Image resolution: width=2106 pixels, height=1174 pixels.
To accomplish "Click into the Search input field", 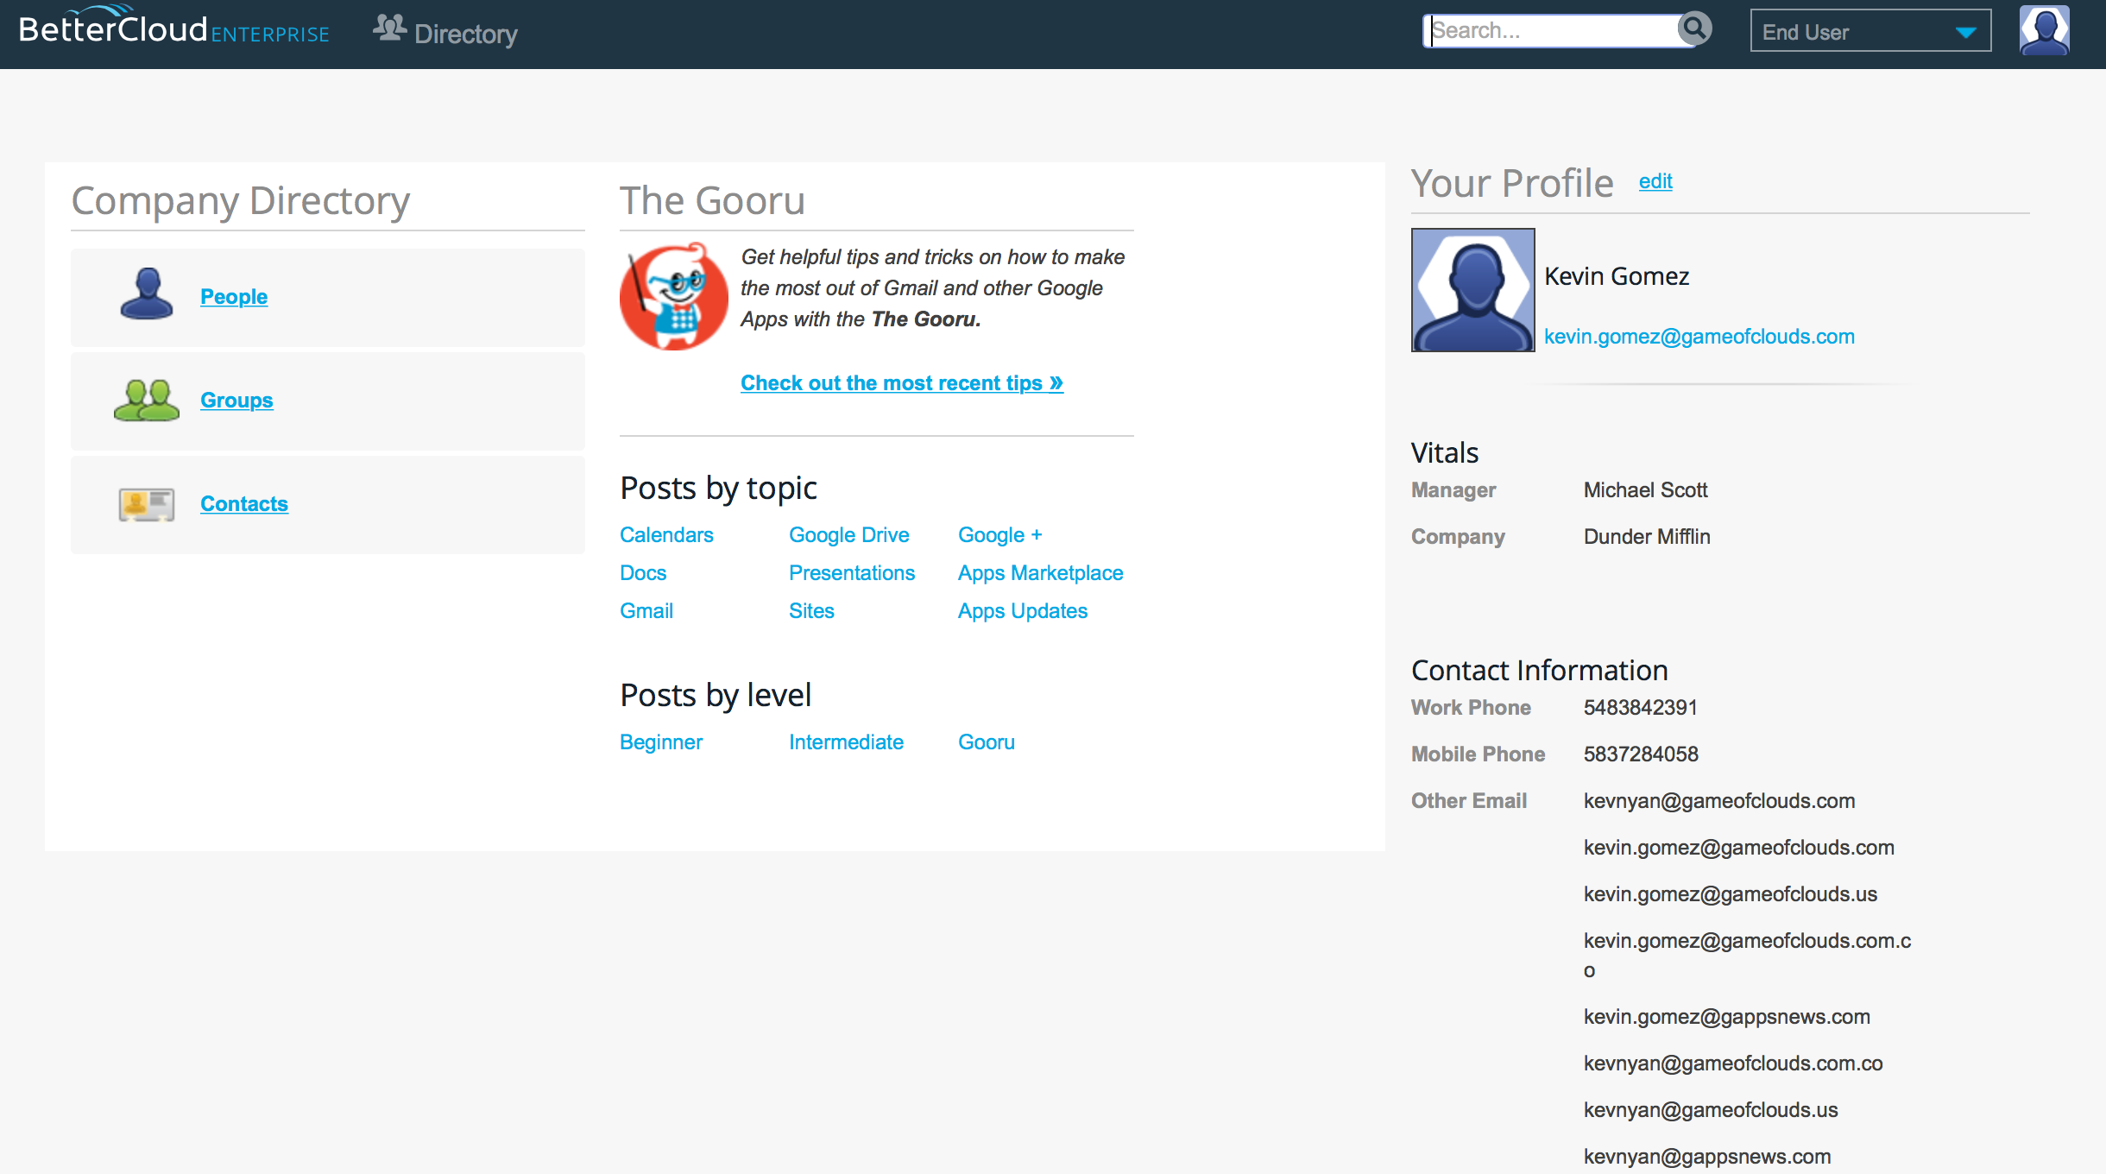I will click(1550, 31).
